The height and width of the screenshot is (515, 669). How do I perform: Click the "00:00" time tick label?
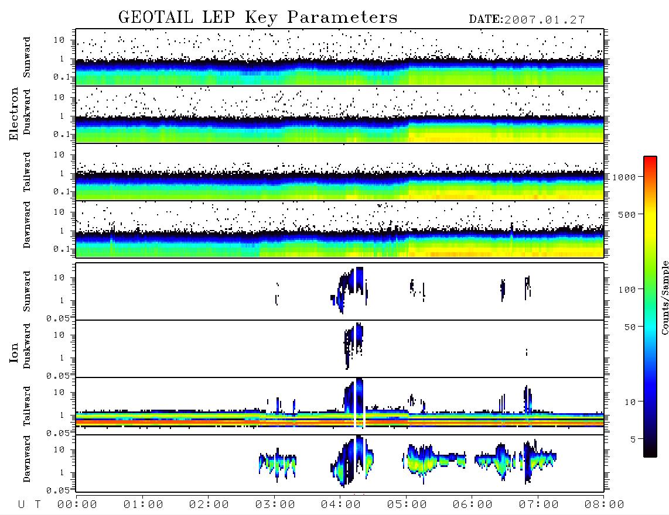click(x=77, y=504)
